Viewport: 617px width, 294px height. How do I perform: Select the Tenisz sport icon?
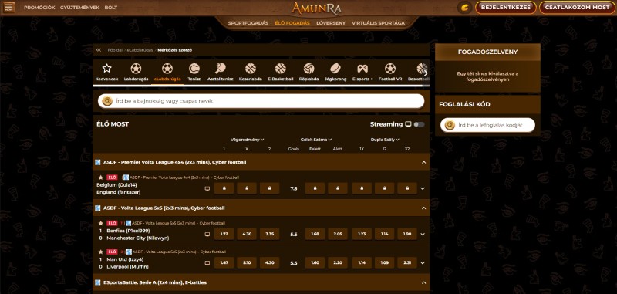(194, 69)
